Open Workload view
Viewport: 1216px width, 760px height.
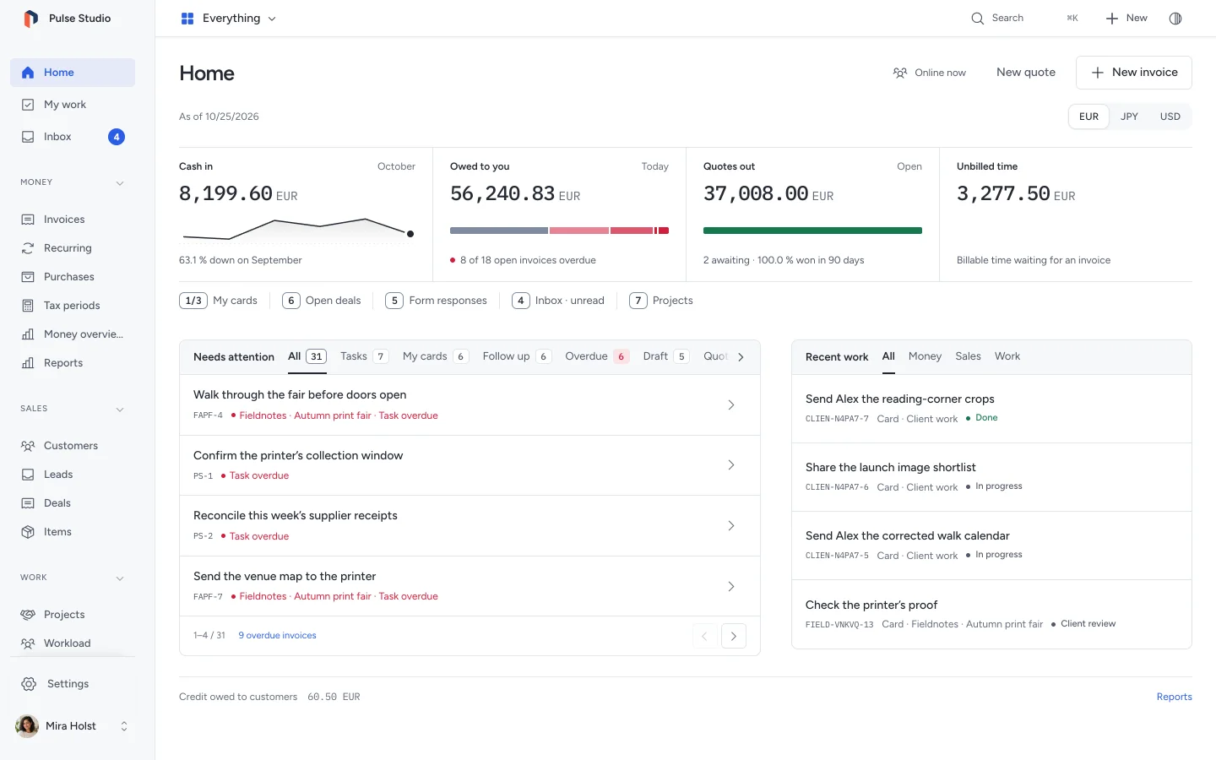(x=73, y=643)
